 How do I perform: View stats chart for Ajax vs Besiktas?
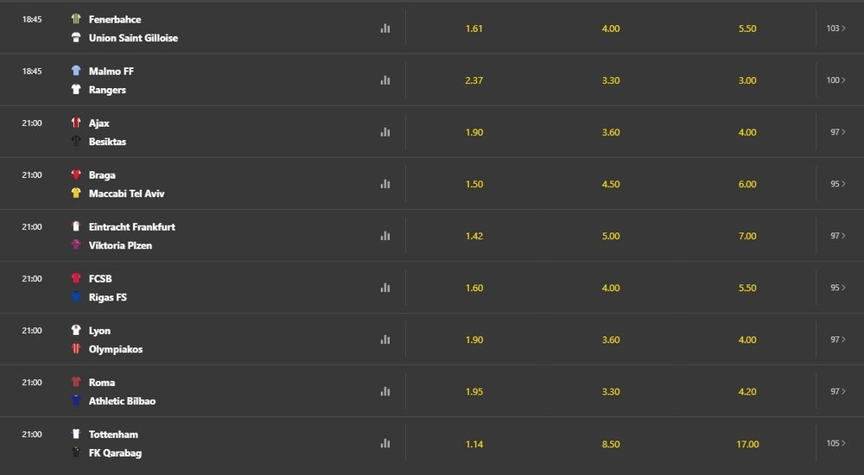(x=385, y=132)
